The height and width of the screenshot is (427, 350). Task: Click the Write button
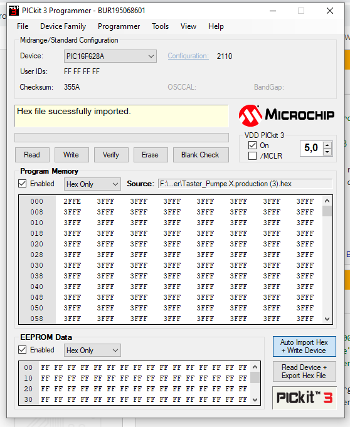(72, 155)
